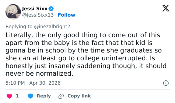
Task: Click the Jessi Sixx display name
Action: coord(36,9)
